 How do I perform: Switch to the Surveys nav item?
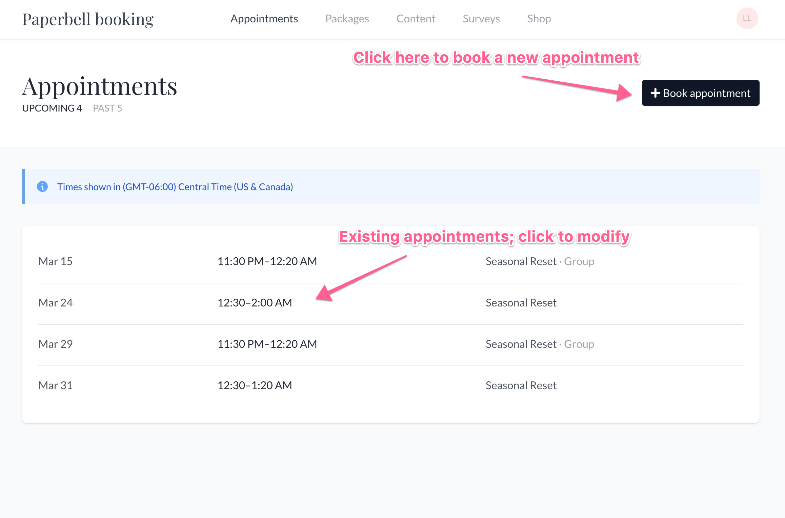click(481, 19)
